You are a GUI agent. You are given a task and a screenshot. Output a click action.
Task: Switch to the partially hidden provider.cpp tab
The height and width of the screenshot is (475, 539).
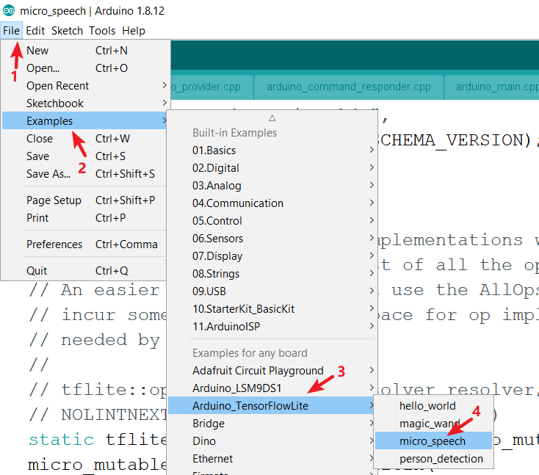[x=211, y=87]
